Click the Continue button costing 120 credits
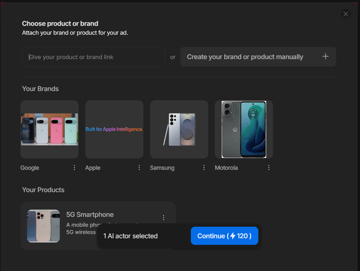Image resolution: width=360 pixels, height=271 pixels. click(x=224, y=236)
